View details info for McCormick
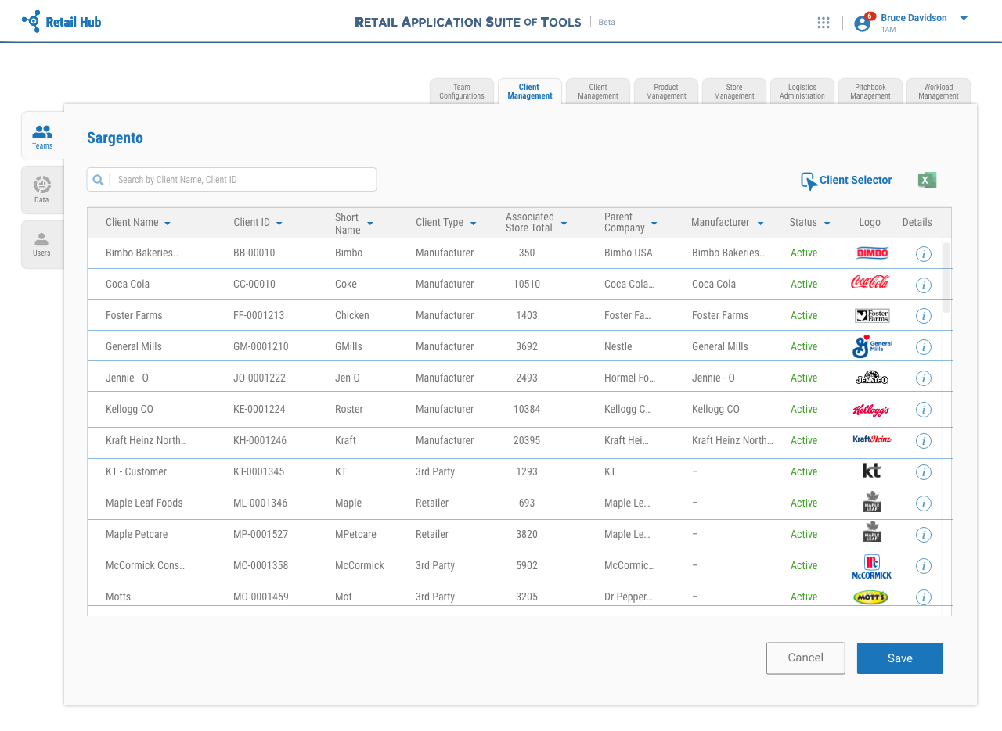The width and height of the screenshot is (1002, 731). 924,566
